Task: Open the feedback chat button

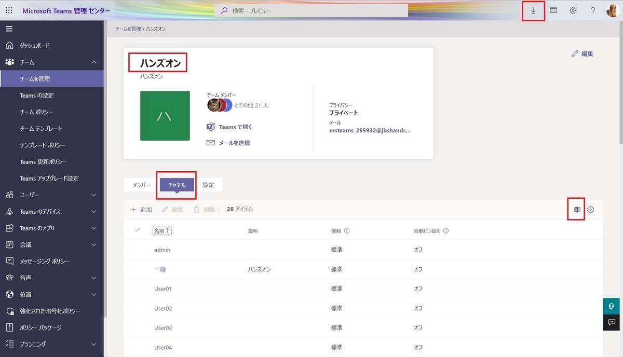Action: (611, 322)
